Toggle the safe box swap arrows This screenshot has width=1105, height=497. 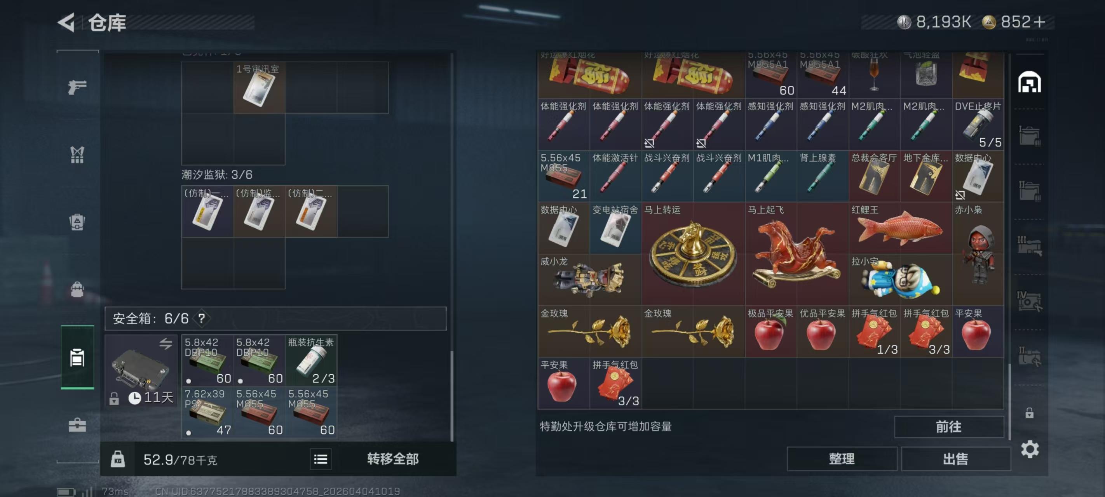pyautogui.click(x=166, y=343)
